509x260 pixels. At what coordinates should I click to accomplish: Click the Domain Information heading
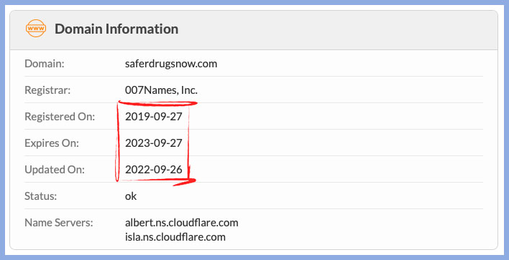point(116,29)
